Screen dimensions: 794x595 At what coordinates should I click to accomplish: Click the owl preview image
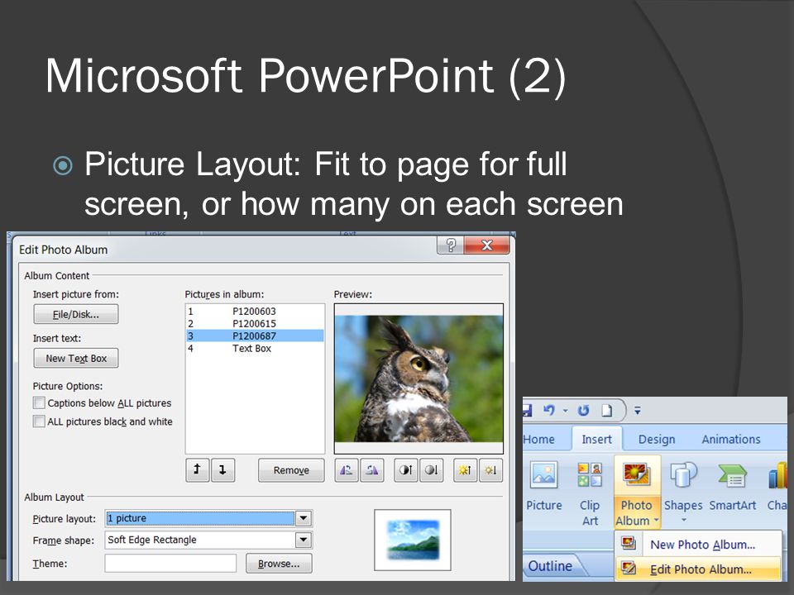pos(419,378)
